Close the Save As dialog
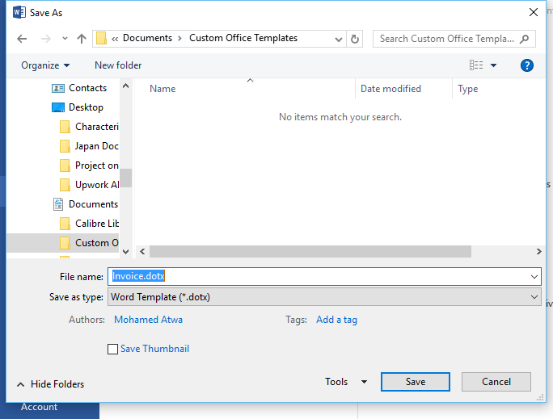Viewport: 553px width, 419px height. [534, 12]
